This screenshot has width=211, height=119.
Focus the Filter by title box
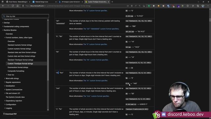(x=25, y=16)
